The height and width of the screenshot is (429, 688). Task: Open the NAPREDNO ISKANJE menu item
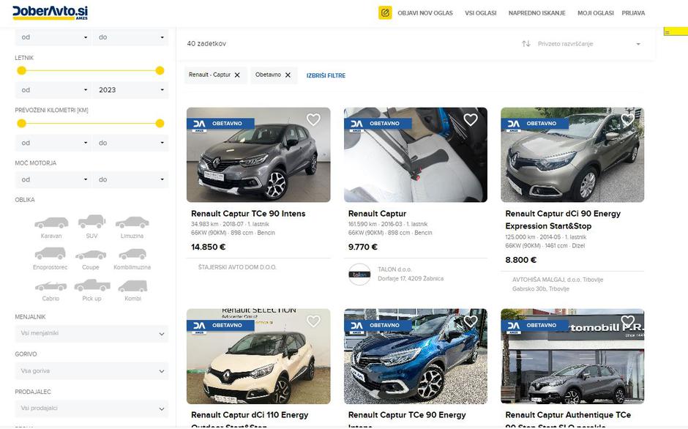[539, 12]
